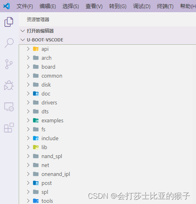Click the arch folder icon
Screen dimensions: 196x204
(x=36, y=58)
